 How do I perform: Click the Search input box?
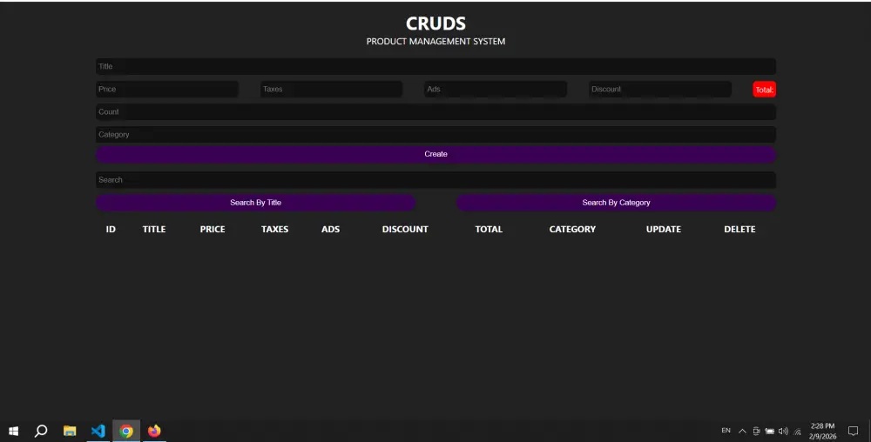click(x=435, y=180)
